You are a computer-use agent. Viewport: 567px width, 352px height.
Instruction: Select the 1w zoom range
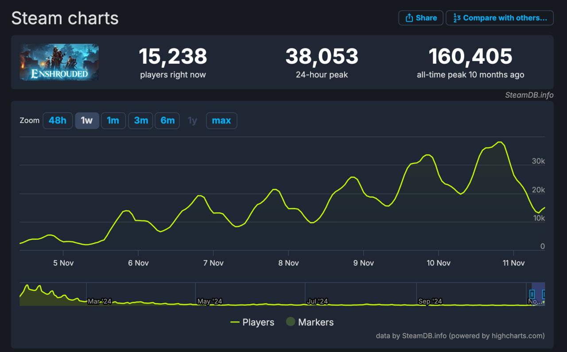pos(87,120)
